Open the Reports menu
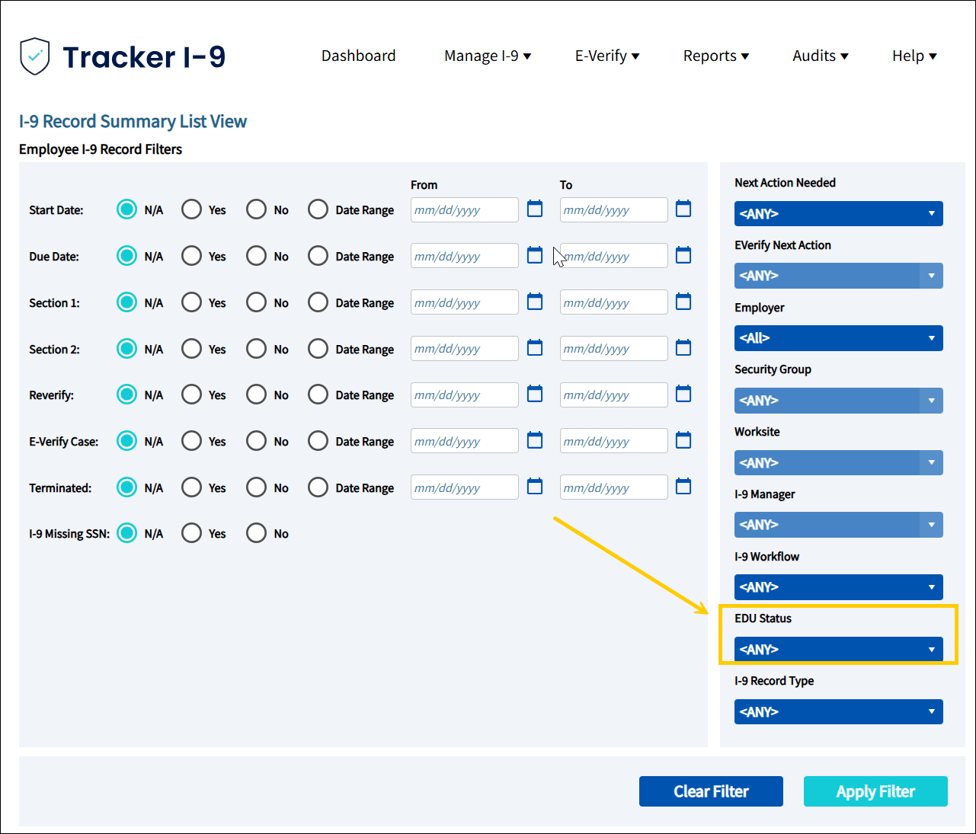 [x=716, y=56]
